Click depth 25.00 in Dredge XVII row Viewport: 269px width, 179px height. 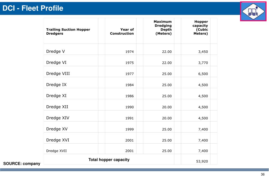click(167, 151)
